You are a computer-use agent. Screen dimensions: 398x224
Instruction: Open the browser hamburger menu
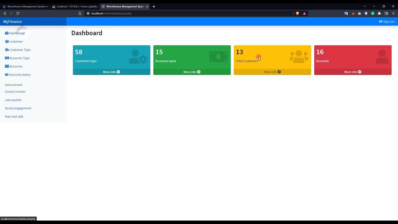(x=393, y=13)
